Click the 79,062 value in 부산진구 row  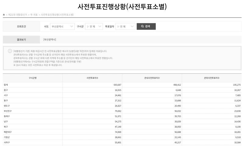[118, 111]
